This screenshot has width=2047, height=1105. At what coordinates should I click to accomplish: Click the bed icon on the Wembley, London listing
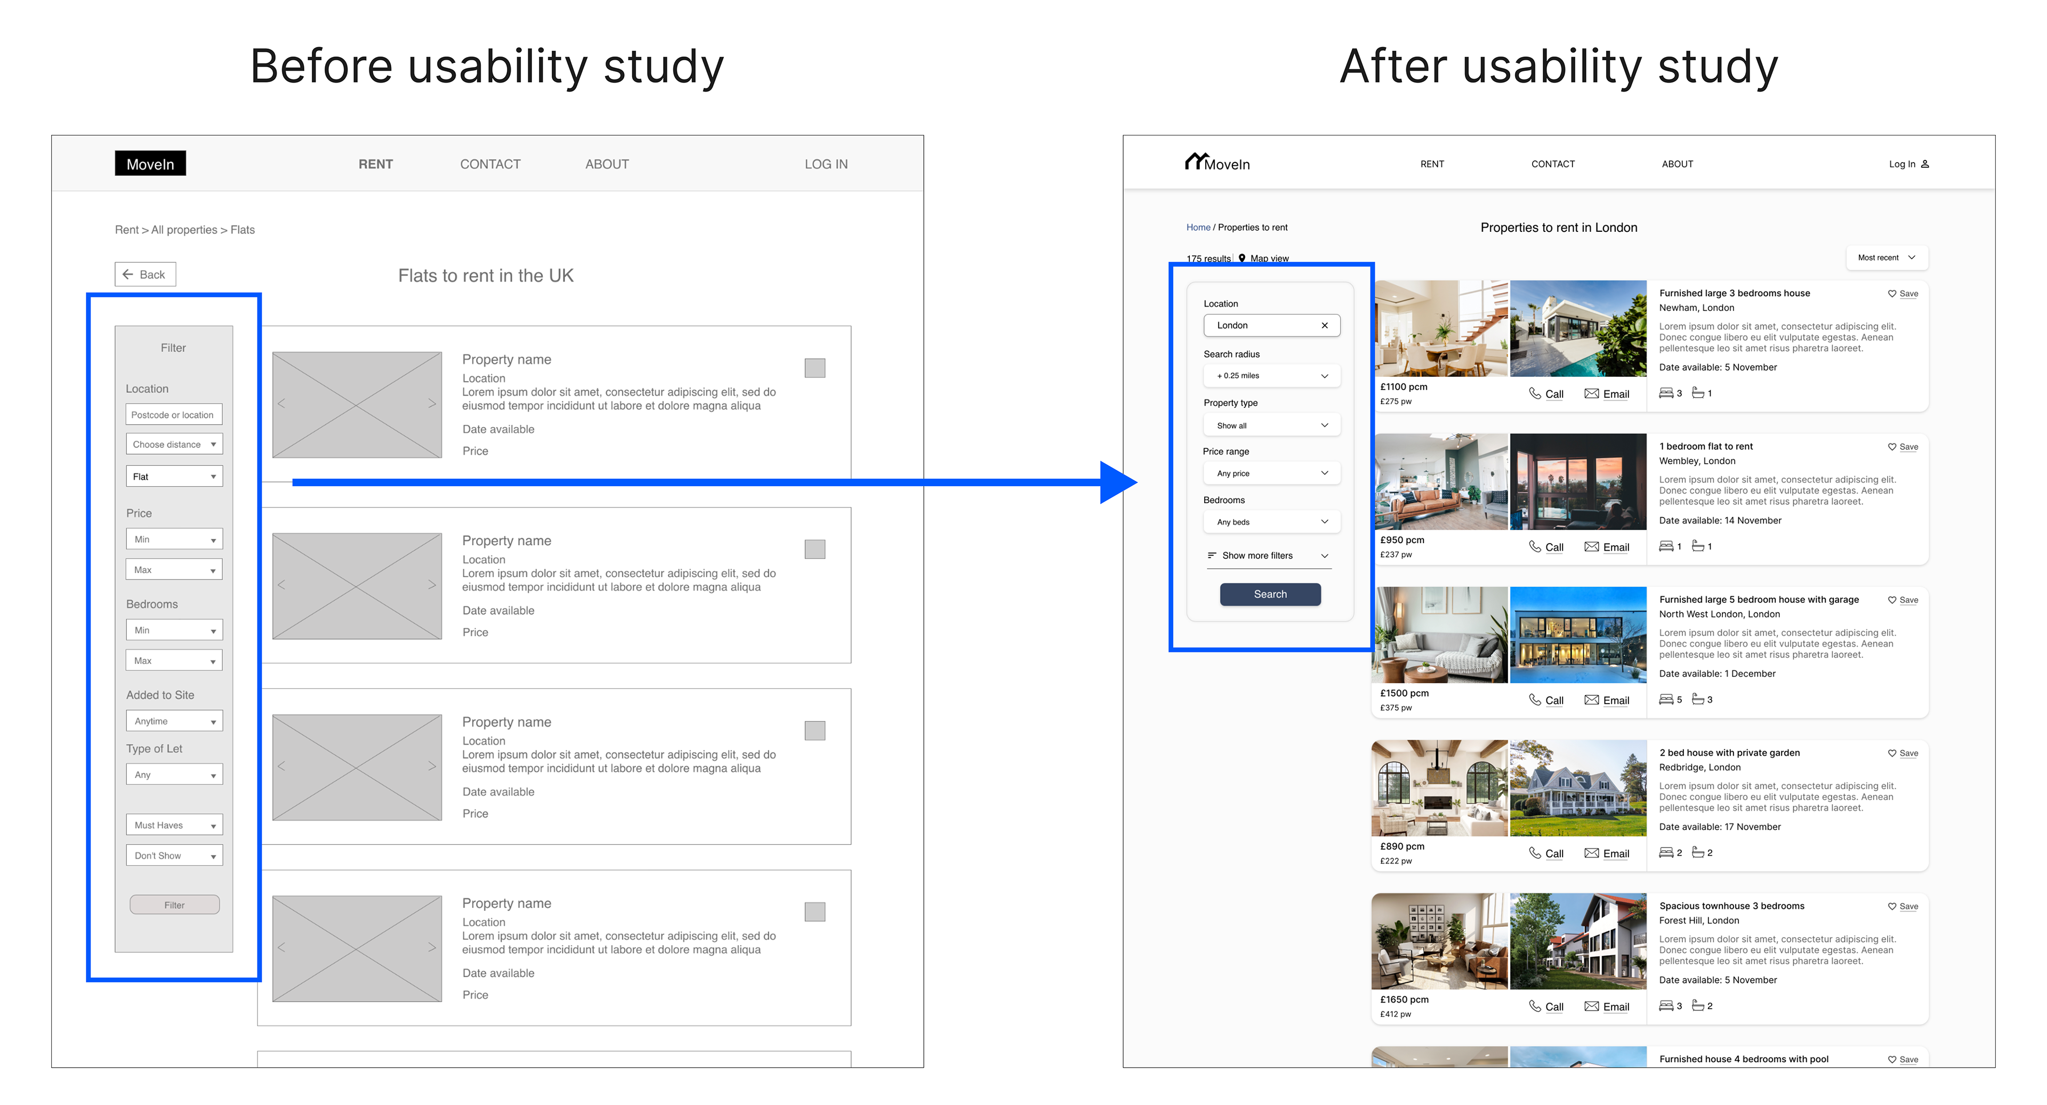(1666, 546)
